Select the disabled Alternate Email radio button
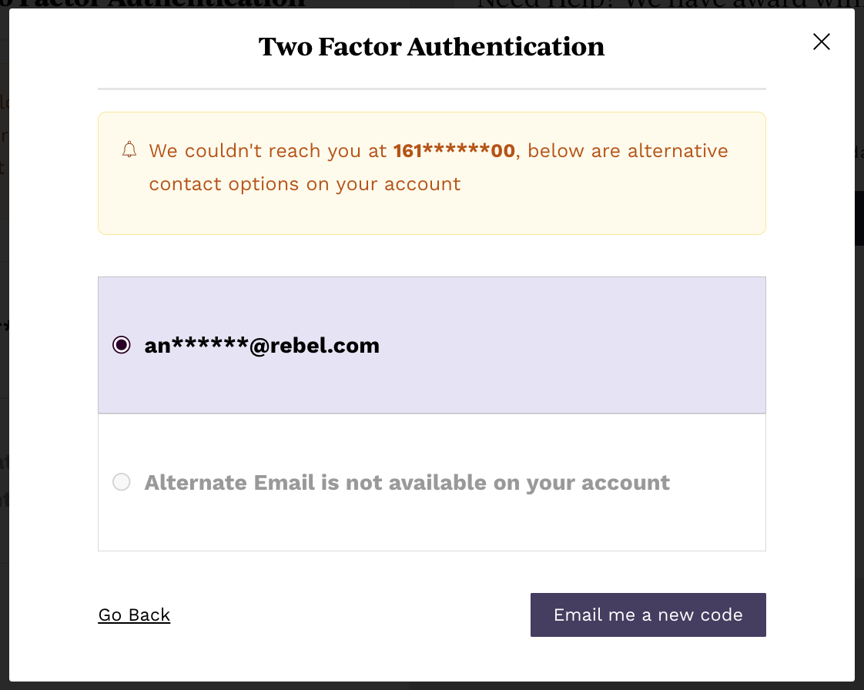The width and height of the screenshot is (864, 690). 121,482
